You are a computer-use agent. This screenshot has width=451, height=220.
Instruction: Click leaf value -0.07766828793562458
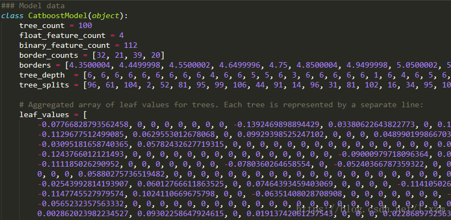83,125
